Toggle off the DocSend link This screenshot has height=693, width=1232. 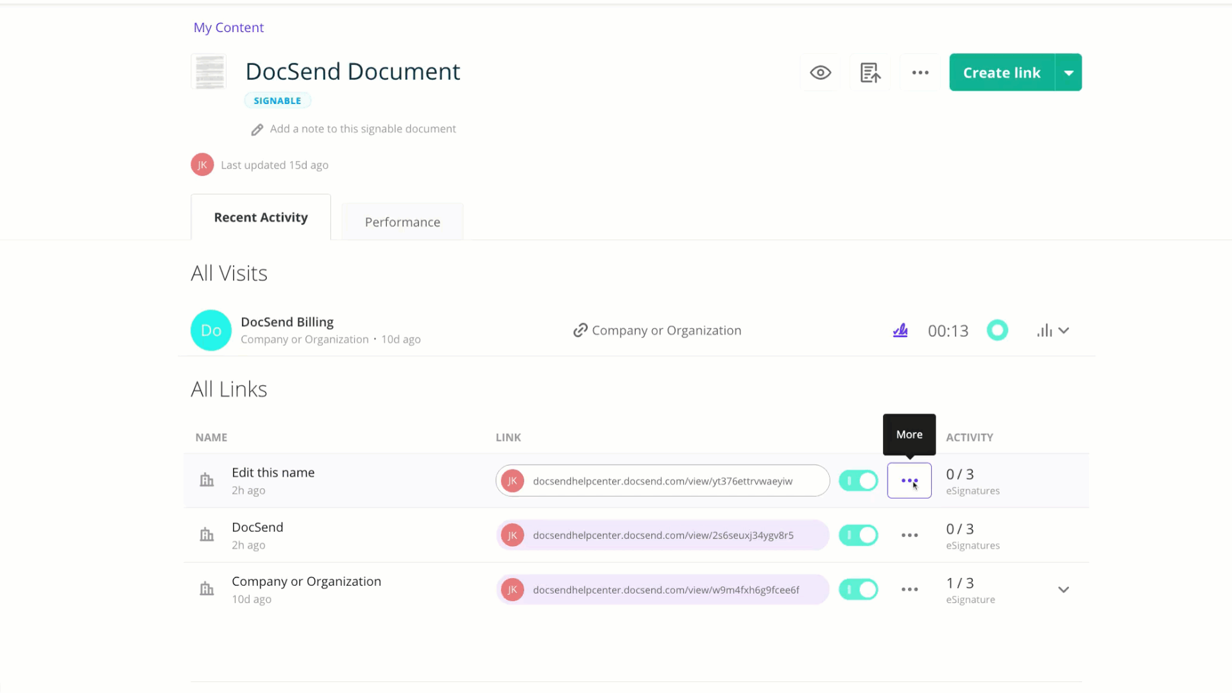(858, 535)
